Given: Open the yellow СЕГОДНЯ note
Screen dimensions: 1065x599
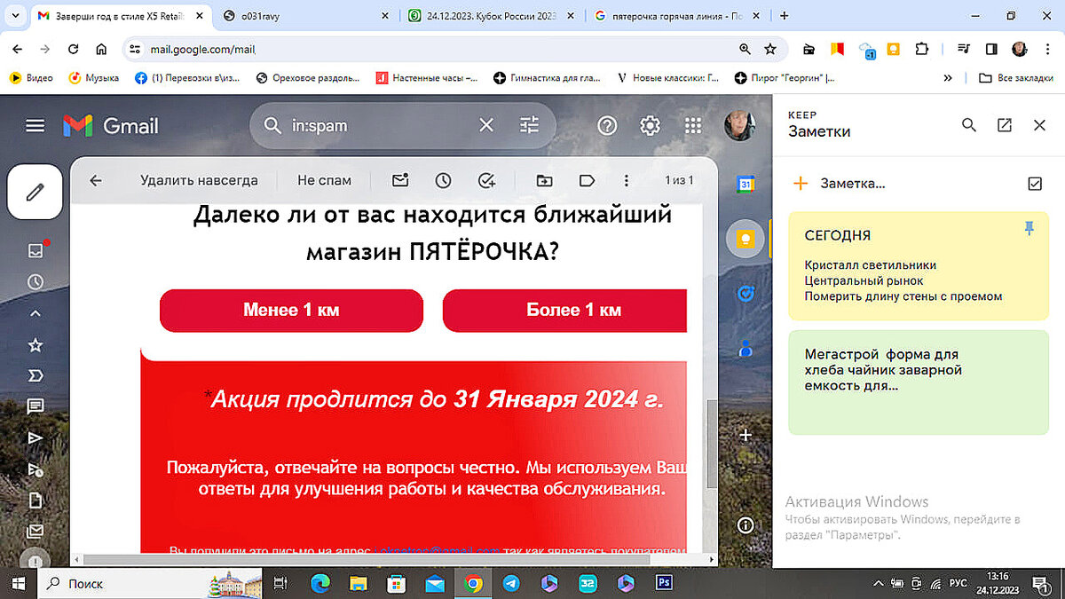Looking at the screenshot, I should pyautogui.click(x=919, y=265).
